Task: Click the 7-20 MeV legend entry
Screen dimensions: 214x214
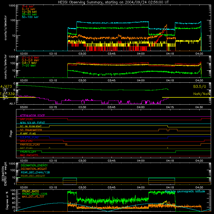Action: tap(29, 66)
